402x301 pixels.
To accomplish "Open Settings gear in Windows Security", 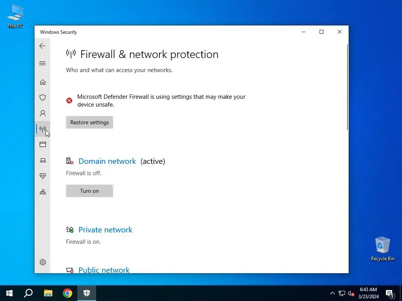I will point(42,262).
